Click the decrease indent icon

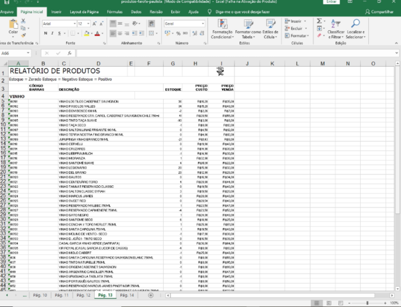coord(134,33)
